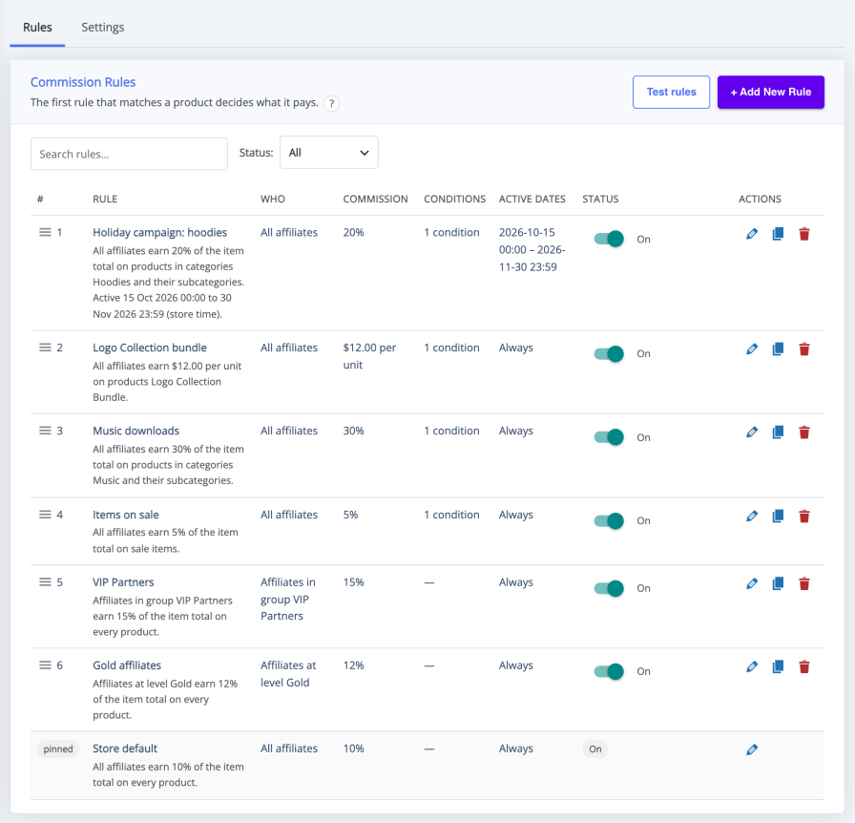
Task: Grab the drag handle for rule 5
Action: tap(45, 582)
